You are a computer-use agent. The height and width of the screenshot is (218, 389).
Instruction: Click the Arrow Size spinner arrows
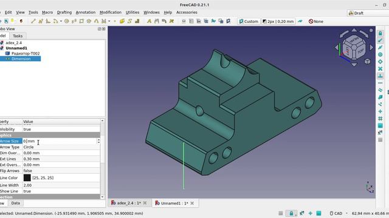[98, 141]
